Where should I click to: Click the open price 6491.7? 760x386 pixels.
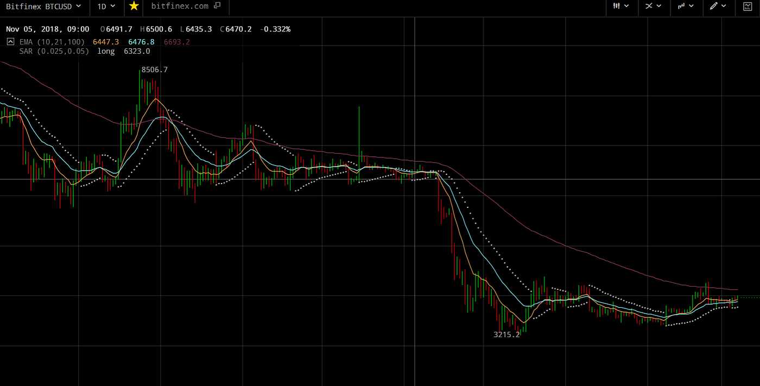(119, 29)
